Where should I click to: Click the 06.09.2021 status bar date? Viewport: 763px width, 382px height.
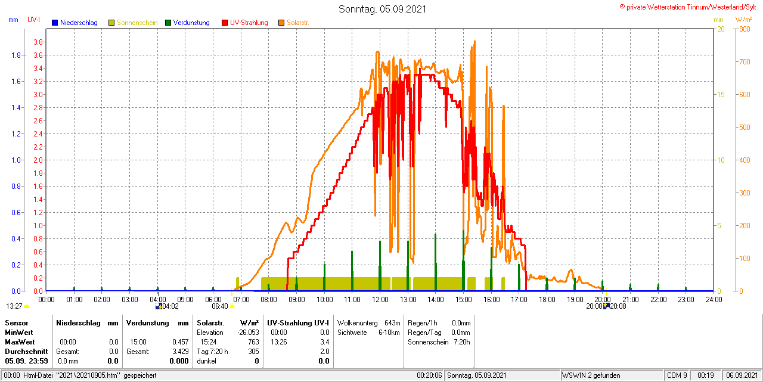(x=741, y=375)
